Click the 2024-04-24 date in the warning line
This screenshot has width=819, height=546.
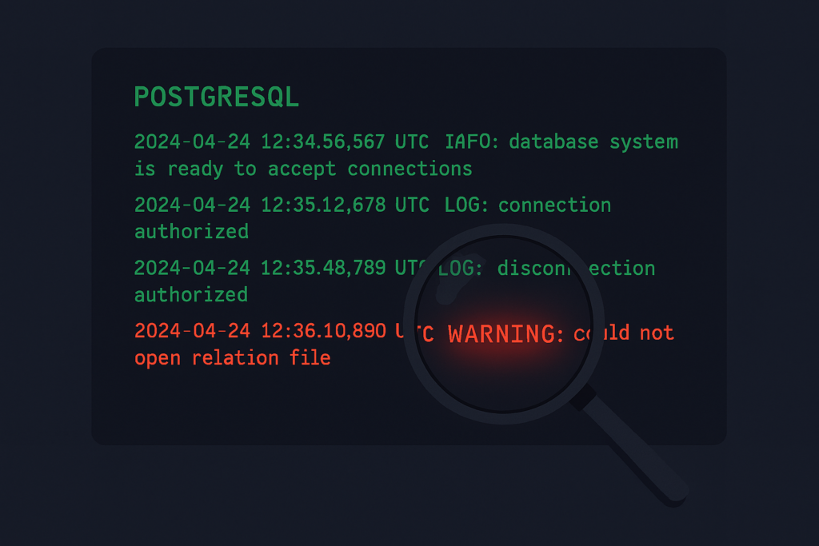click(x=192, y=331)
